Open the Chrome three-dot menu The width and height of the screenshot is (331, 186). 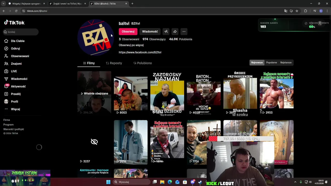point(327,11)
